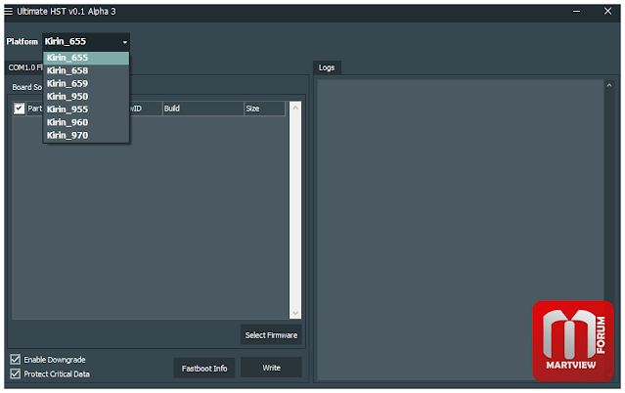Image resolution: width=625 pixels, height=393 pixels.
Task: Choose Kirin_950 platform option
Action: point(86,97)
